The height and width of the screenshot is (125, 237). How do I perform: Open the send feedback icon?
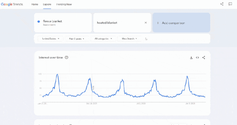(x=230, y=4)
